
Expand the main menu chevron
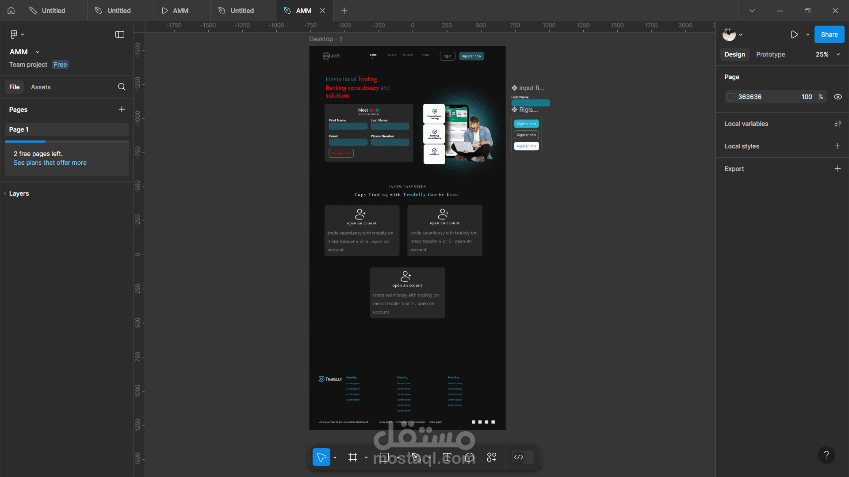coord(23,34)
